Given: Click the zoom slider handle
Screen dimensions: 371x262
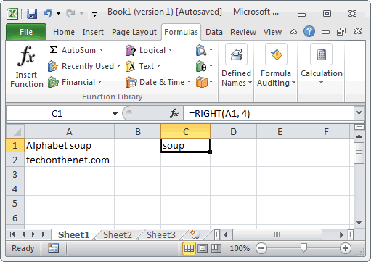Looking at the screenshot, I should click(x=303, y=248).
